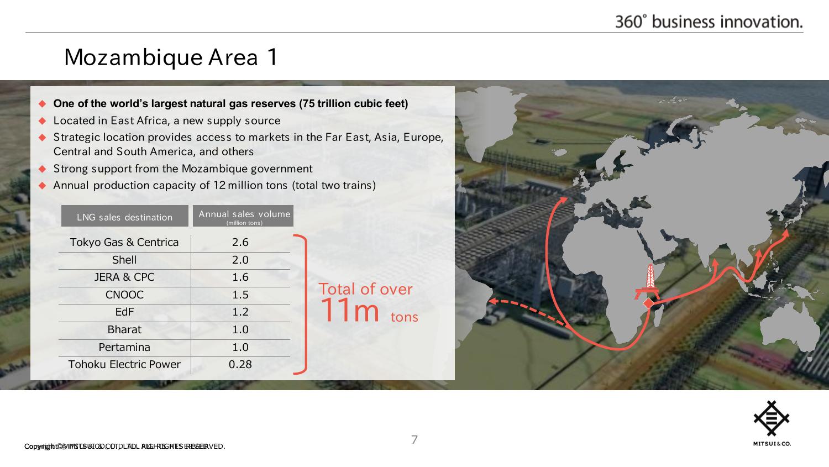Click the Mitsui & Co. logo
Screen dimensions: 829x467
pyautogui.click(x=772, y=423)
